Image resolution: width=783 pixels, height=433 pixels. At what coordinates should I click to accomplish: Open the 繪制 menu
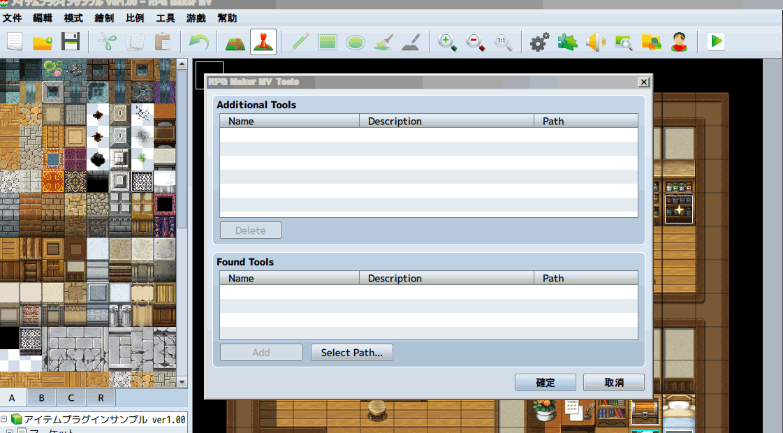[104, 18]
